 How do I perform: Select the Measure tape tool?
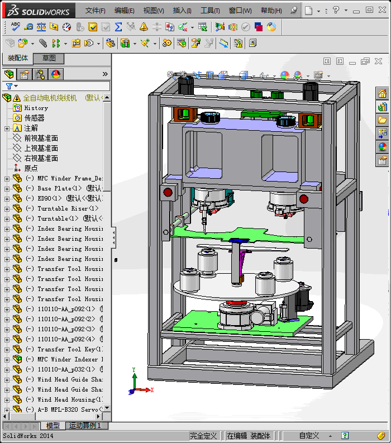coord(28,27)
